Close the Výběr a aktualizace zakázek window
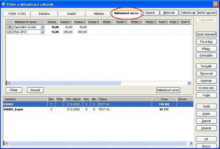 [216, 4]
